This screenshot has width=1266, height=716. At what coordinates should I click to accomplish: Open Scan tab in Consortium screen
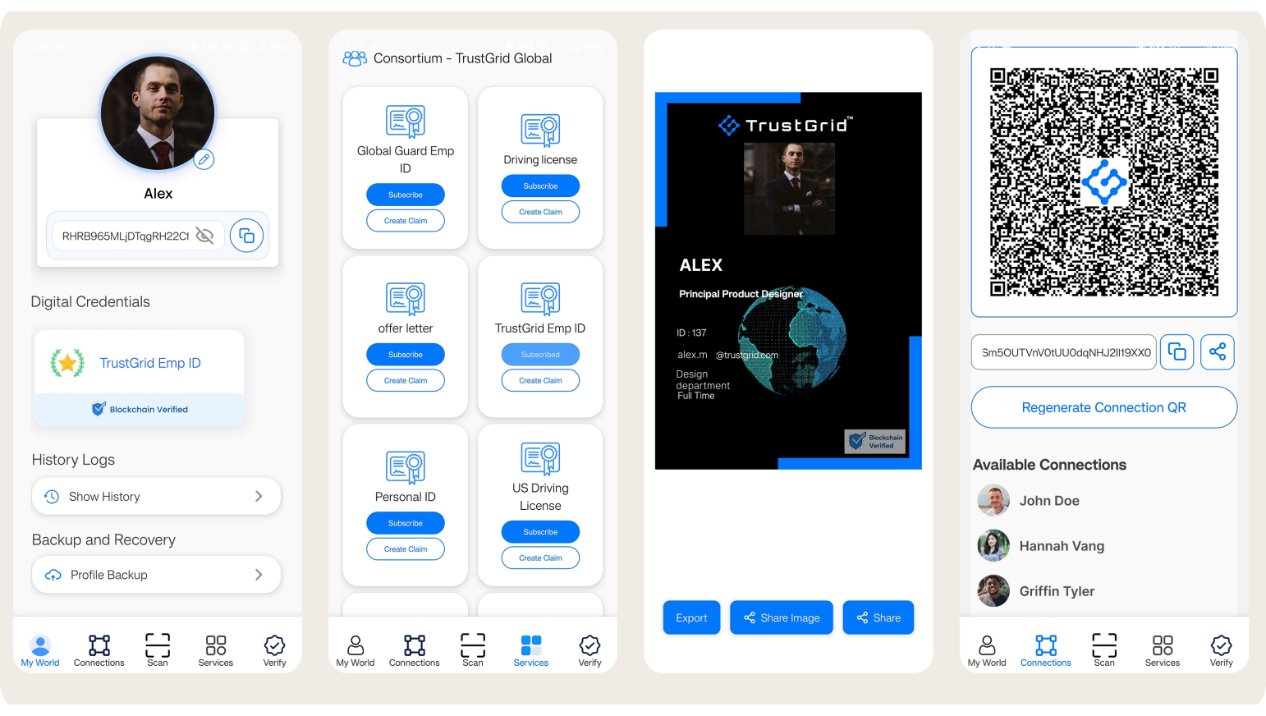point(473,650)
